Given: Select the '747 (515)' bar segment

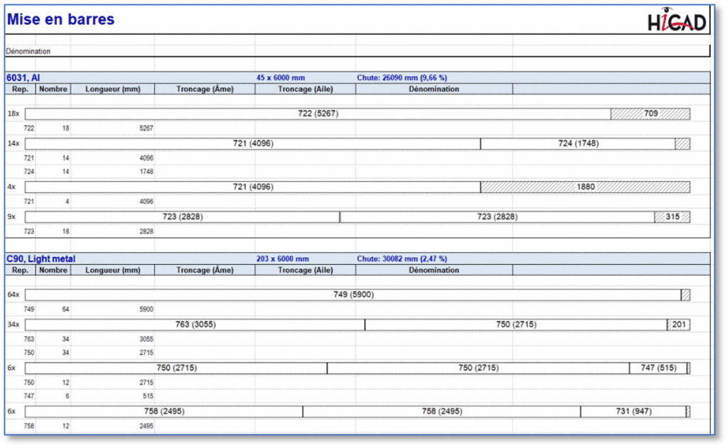Looking at the screenshot, I should (x=658, y=368).
